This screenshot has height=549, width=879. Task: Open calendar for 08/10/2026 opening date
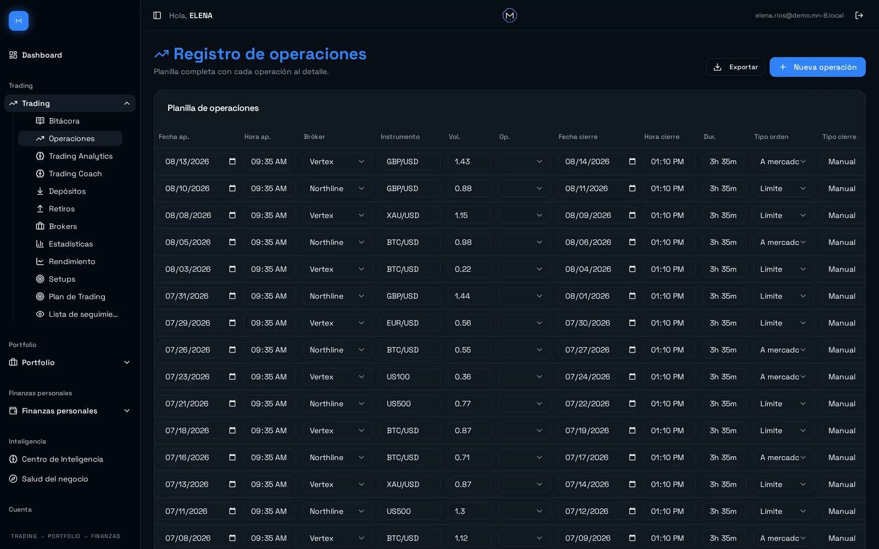[x=232, y=188]
